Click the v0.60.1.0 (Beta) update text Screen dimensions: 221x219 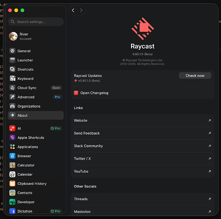click(89, 81)
